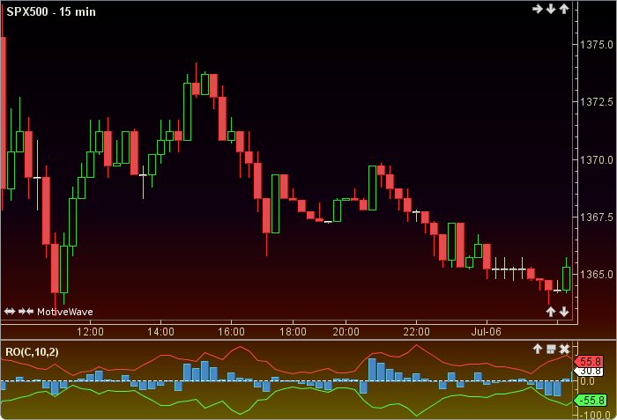Click the 1367.5 price axis label
This screenshot has width=617, height=420.
(597, 217)
